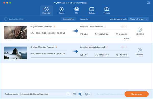The image size is (153, 99).
Task: Click the 00:00:30 remaining time text
Action: pyautogui.click(x=139, y=34)
